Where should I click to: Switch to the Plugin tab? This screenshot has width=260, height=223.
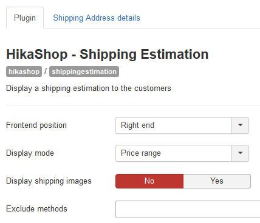coord(25,18)
